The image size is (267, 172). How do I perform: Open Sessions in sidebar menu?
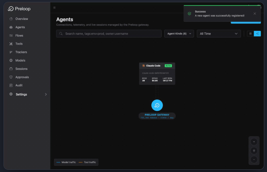(x=21, y=69)
